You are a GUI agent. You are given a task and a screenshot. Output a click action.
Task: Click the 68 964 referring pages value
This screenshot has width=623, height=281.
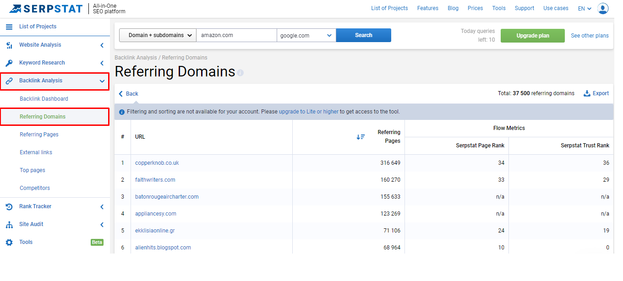pyautogui.click(x=392, y=248)
